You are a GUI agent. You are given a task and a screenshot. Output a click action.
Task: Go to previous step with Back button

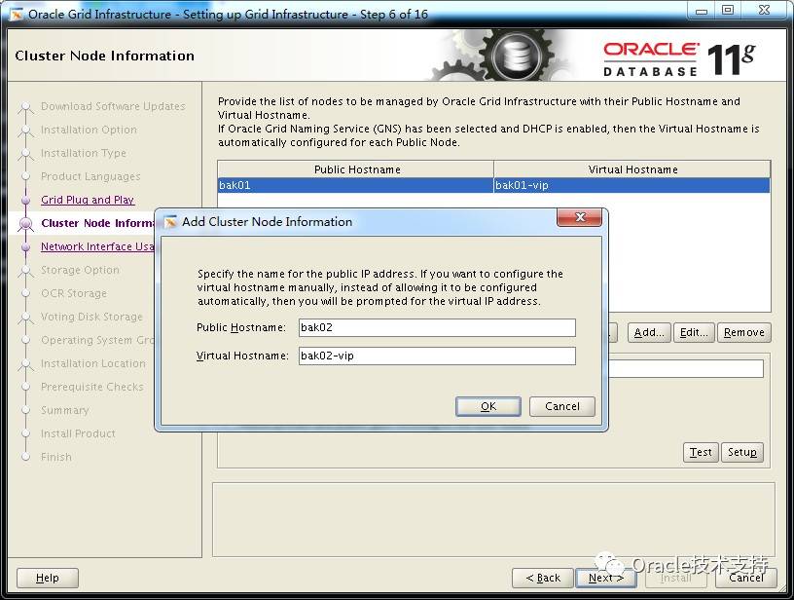coord(543,578)
